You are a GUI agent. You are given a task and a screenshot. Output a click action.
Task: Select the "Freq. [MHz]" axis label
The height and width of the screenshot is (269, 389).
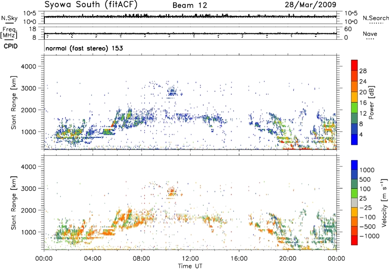pos(9,33)
